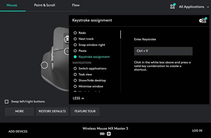Choose Show/hide desktop option
The width and height of the screenshot is (211, 138).
click(x=90, y=80)
